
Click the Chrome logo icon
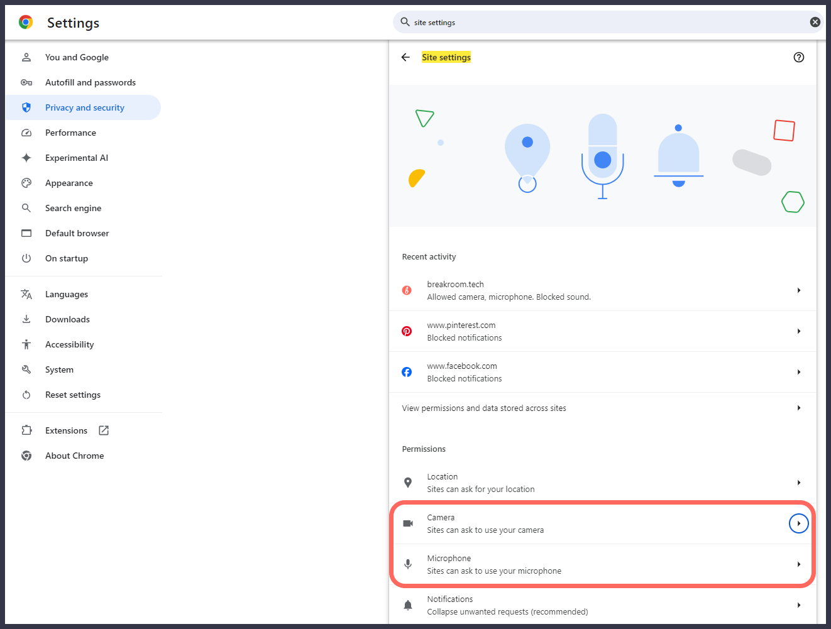[26, 23]
